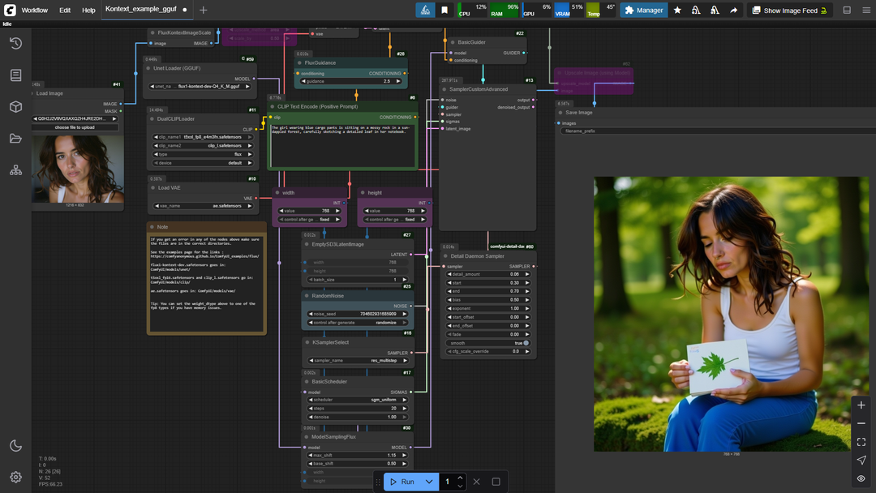This screenshot has width=876, height=493.
Task: Click choose file to upload button
Action: click(x=75, y=127)
